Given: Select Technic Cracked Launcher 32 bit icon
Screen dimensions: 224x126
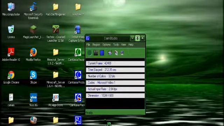Looking at the screenshot, I should [56, 34].
